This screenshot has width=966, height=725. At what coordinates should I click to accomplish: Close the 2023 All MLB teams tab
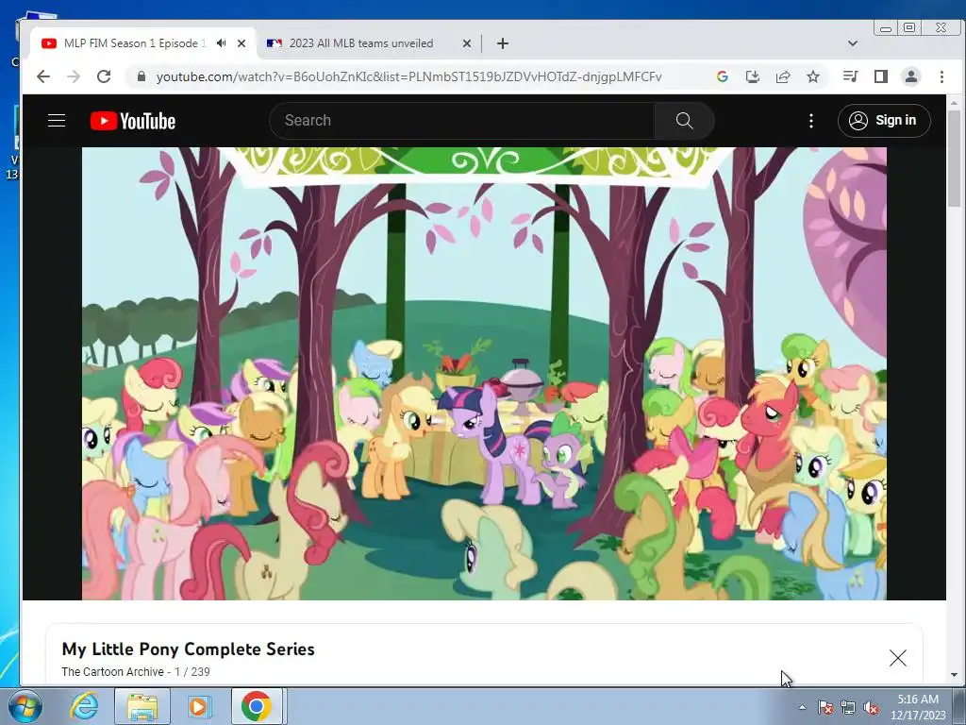point(466,43)
